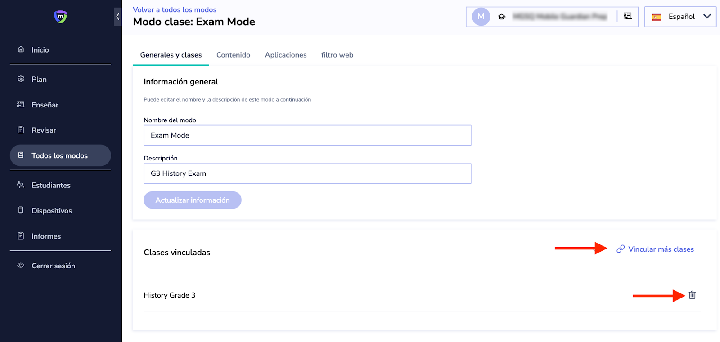Click the Descripción input field

[x=307, y=173]
